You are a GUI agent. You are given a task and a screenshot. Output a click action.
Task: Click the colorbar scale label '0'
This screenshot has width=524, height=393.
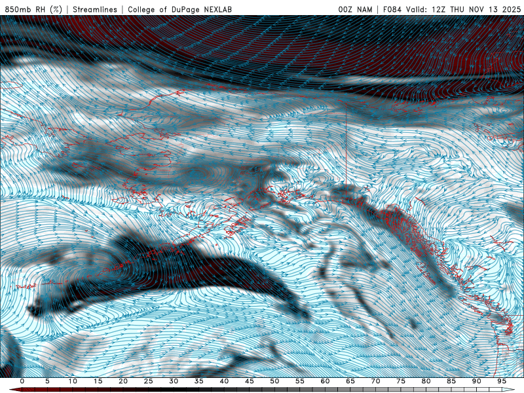pos(22,381)
